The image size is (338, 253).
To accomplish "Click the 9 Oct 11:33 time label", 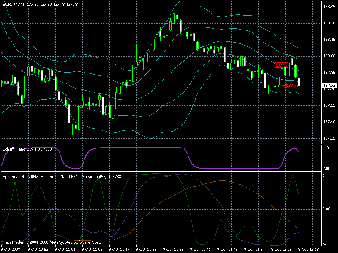I will tap(173, 250).
